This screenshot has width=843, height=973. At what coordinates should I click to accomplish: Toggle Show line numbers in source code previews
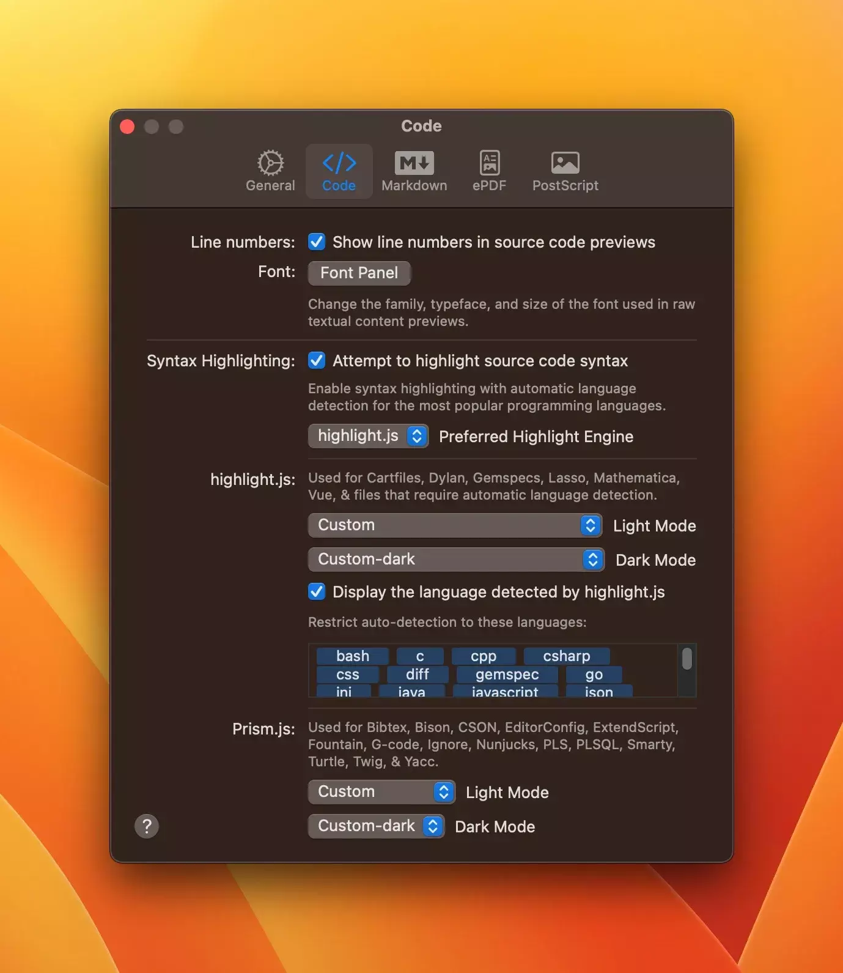pos(317,242)
